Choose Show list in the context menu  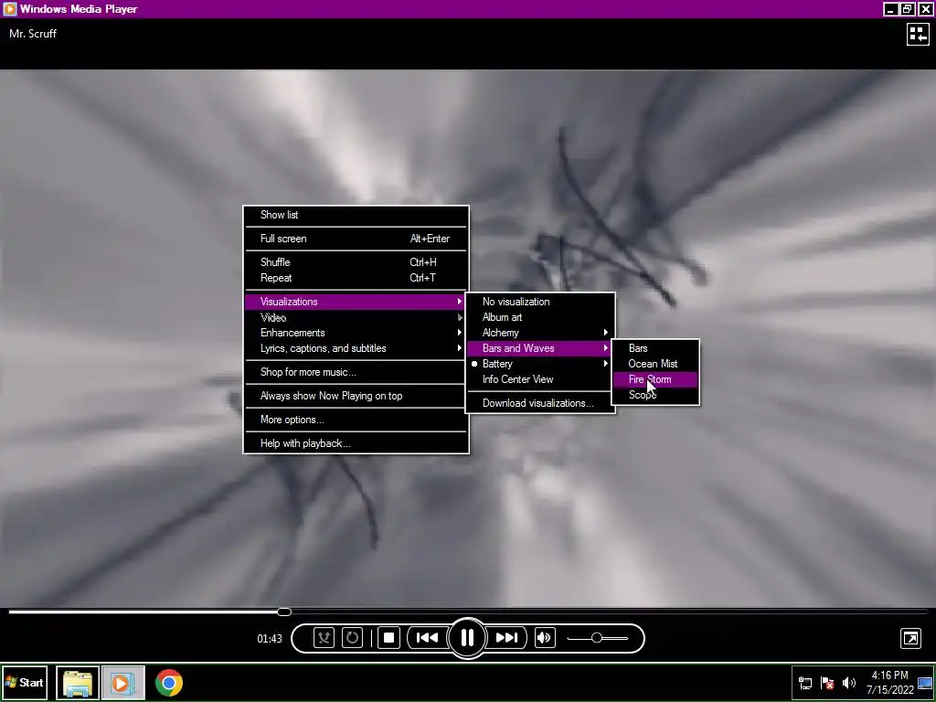point(356,215)
